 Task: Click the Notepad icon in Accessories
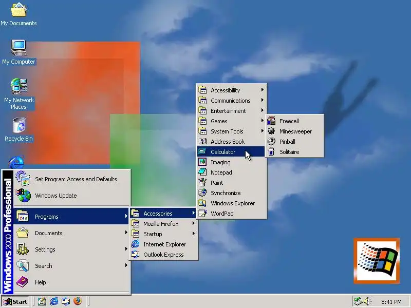[202, 172]
